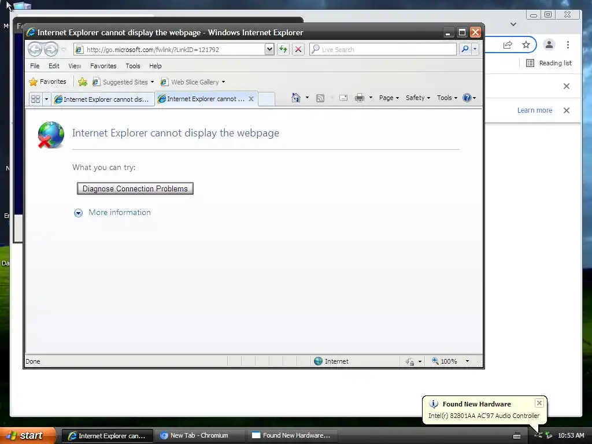
Task: Open Reading list in Chromium
Action: coord(549,63)
